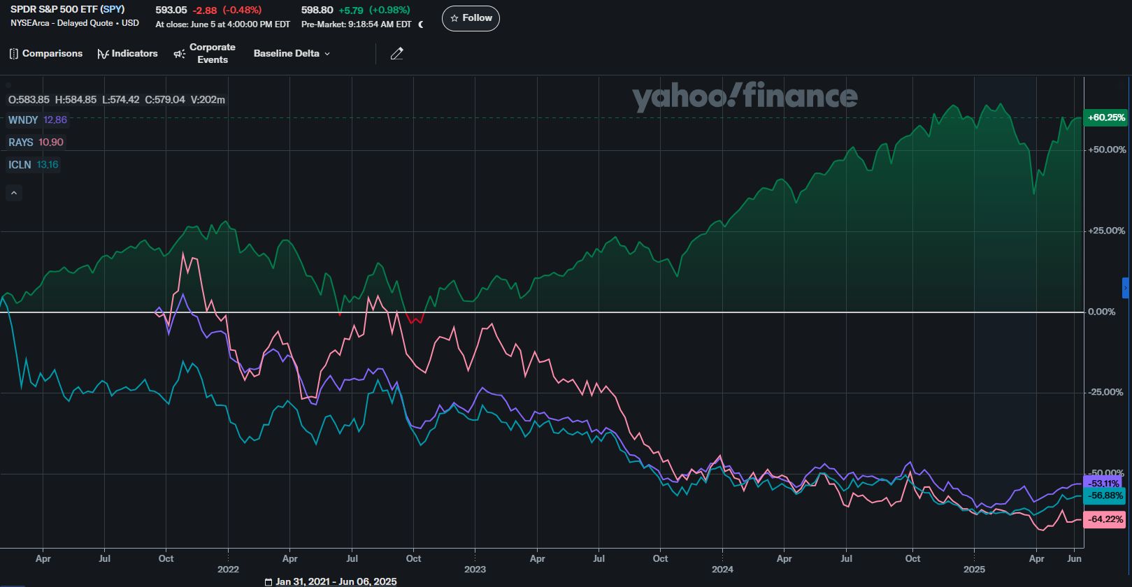Open the Jan 31, 2021 - Jun 06, 2025 range
1132x587 pixels.
point(336,581)
